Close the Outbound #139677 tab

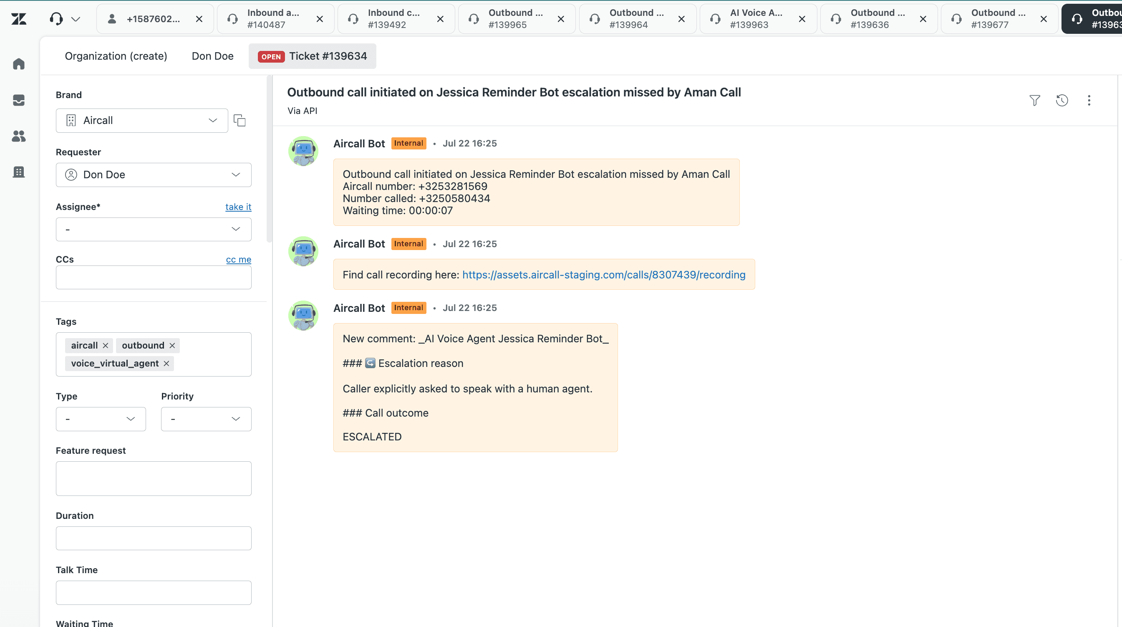(x=1044, y=19)
